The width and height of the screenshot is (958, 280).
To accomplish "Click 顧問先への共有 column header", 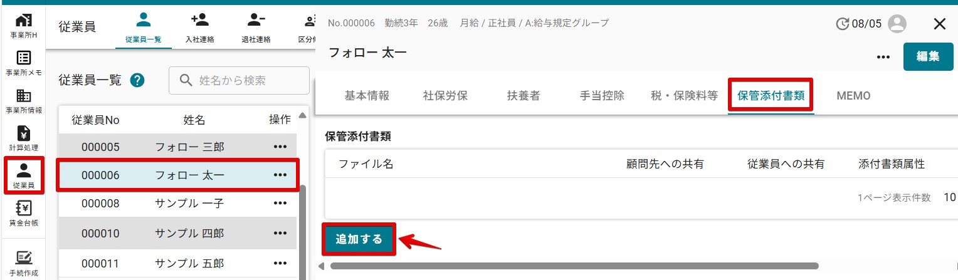I will click(x=665, y=164).
